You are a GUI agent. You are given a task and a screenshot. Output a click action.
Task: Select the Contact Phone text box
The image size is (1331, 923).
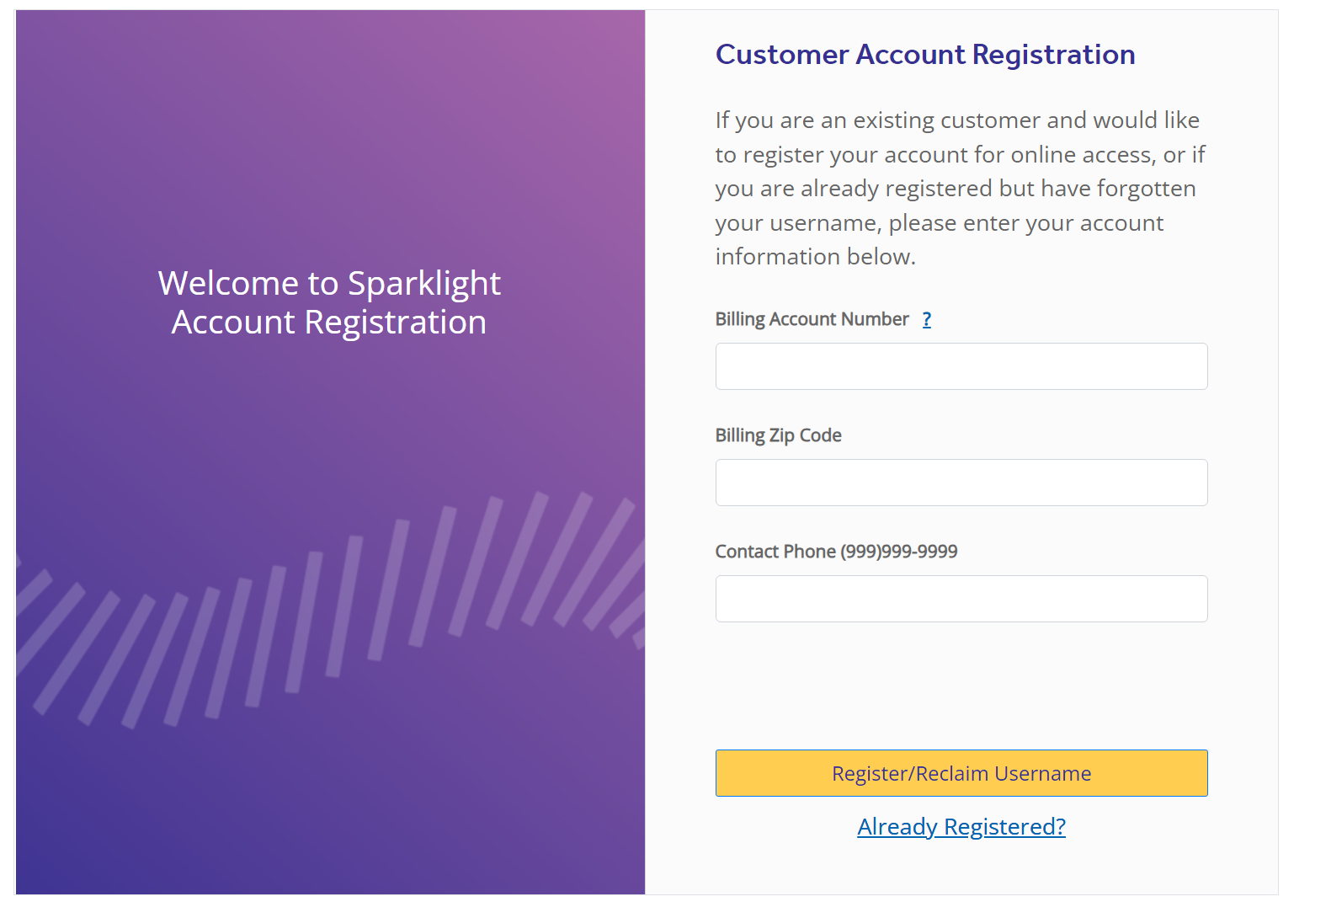tap(961, 599)
